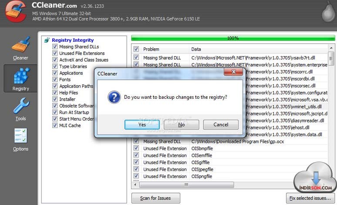Toggle Applications checkbox
The width and height of the screenshot is (337, 205).
(55, 73)
